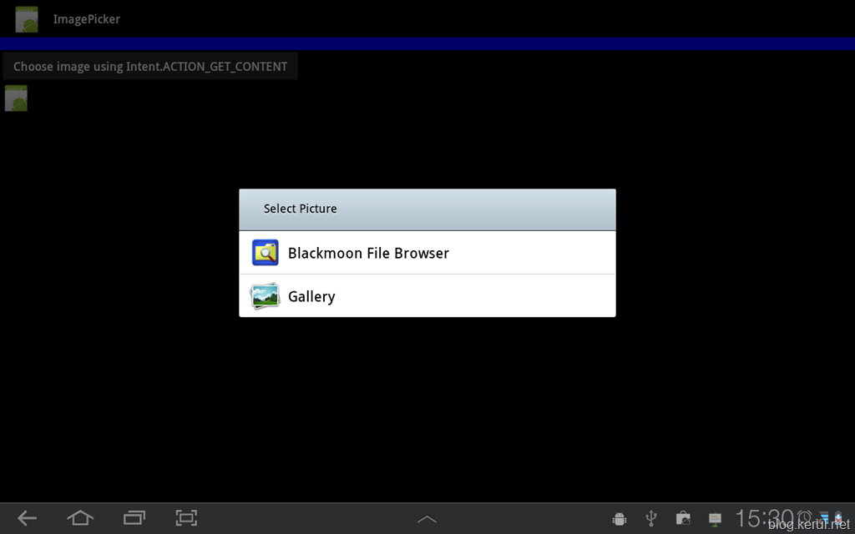Click the ImagePicker title text
The image size is (855, 534).
coord(87,19)
